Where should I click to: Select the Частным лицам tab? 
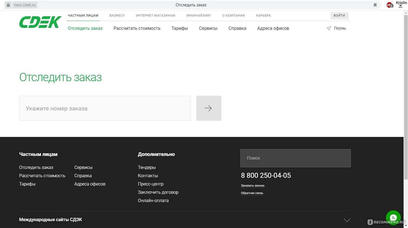pos(83,15)
